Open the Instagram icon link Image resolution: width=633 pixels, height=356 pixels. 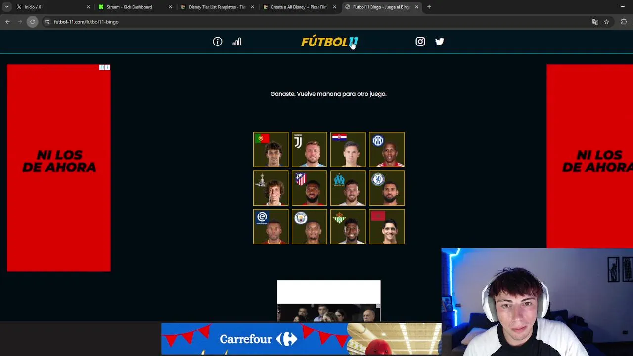(x=420, y=42)
